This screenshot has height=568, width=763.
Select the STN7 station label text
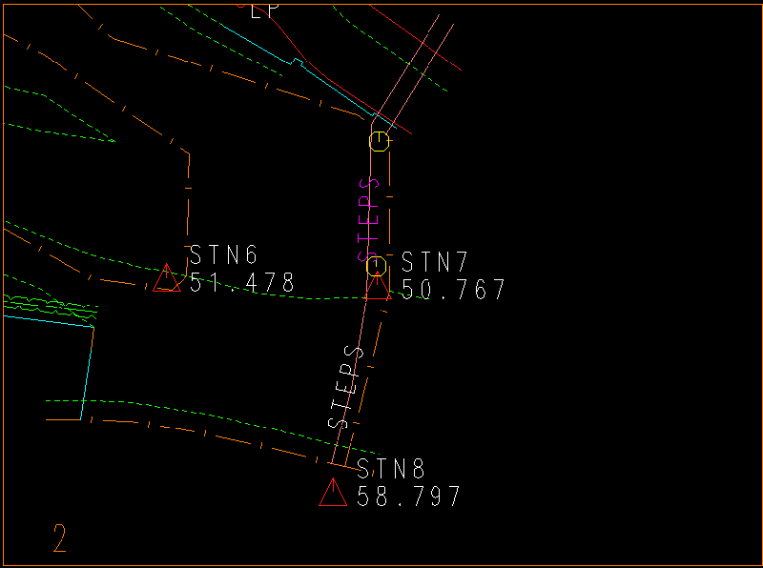click(x=436, y=262)
